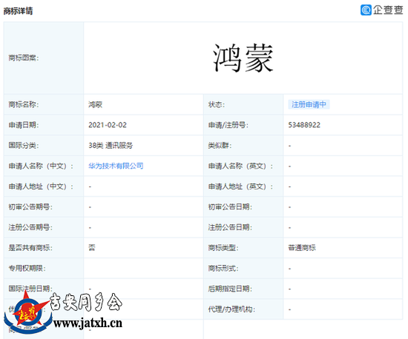Click the 类似群 label

(220, 145)
